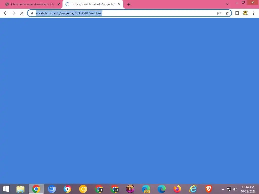The image size is (259, 194).
Task: Stop loading the Scratch page
Action: tap(22, 13)
